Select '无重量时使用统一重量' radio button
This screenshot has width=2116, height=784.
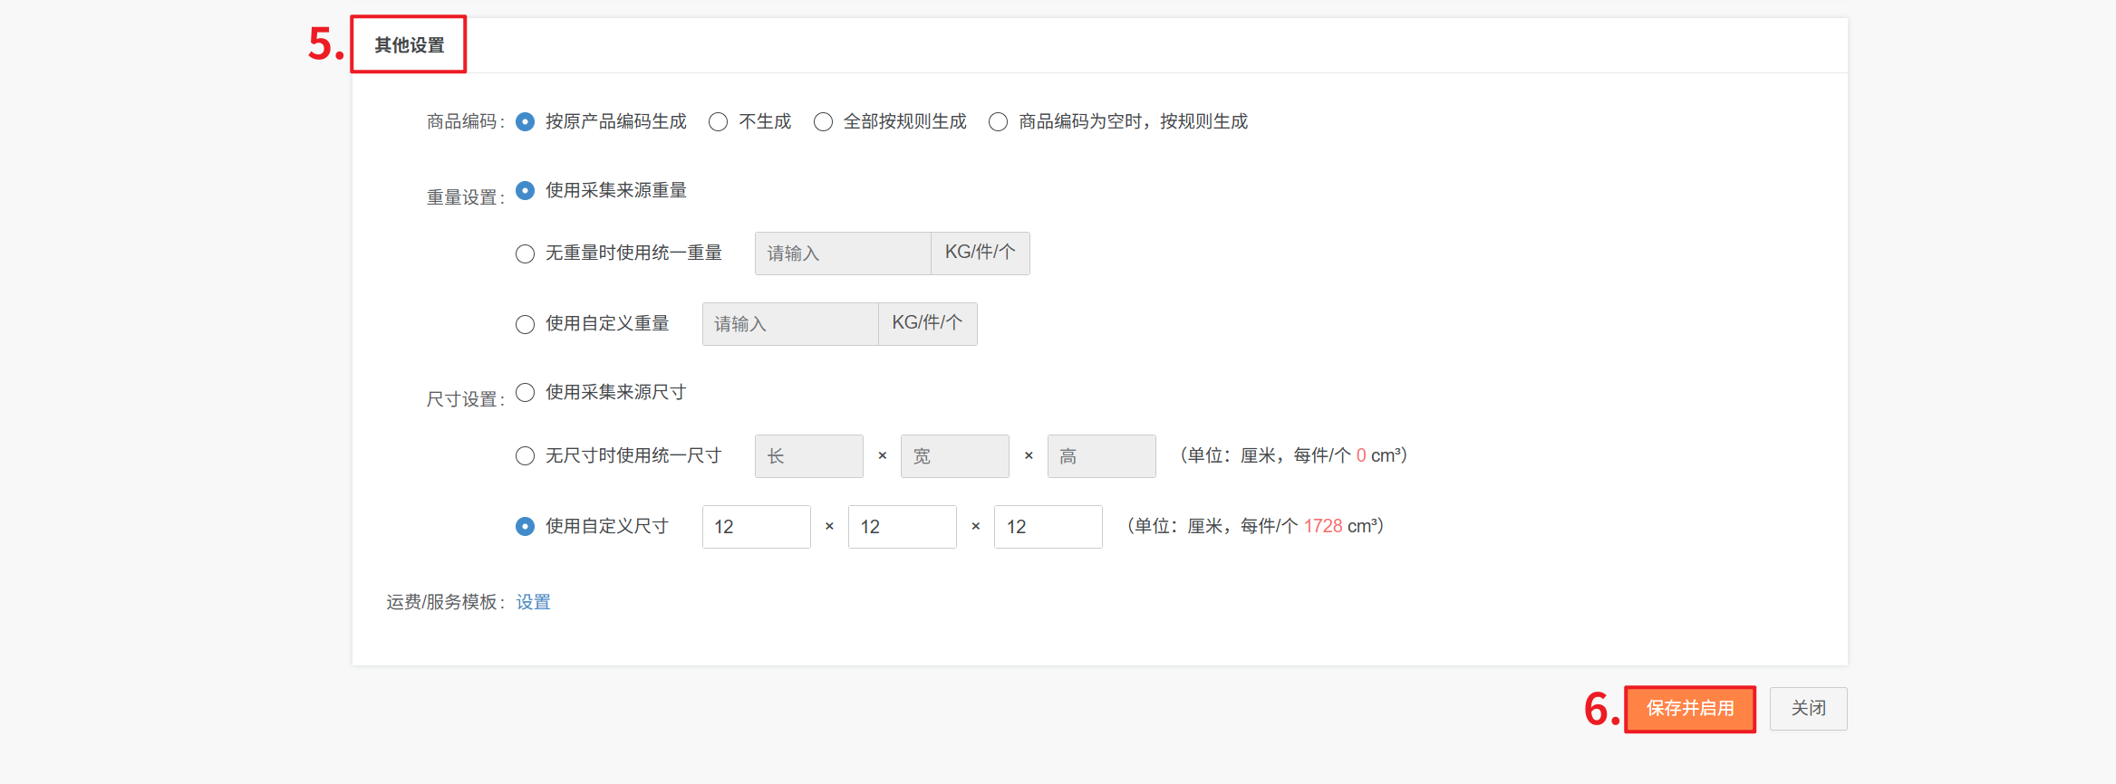[525, 253]
